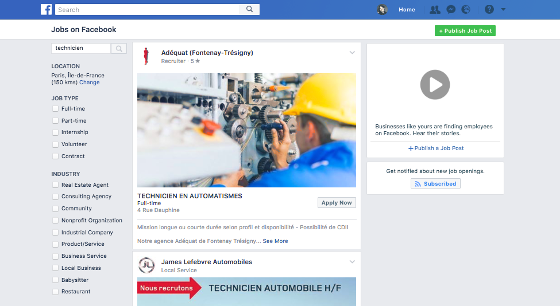Click the technicien job search field
This screenshot has height=306, width=560.
tap(81, 49)
